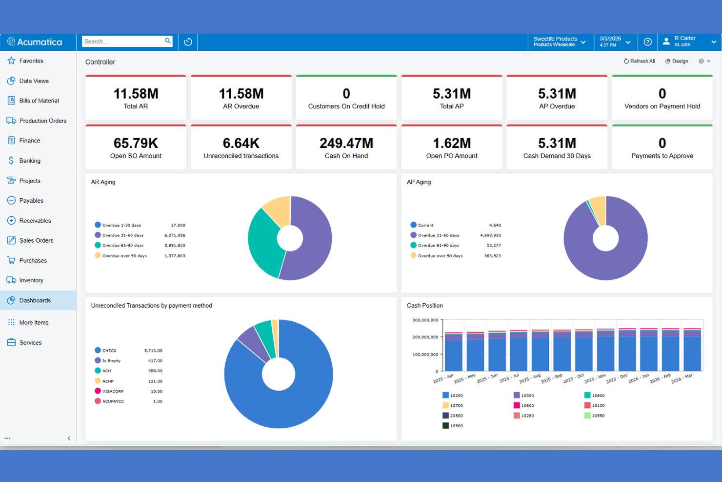Click the Acumatica logo
The height and width of the screenshot is (482, 722).
click(35, 42)
